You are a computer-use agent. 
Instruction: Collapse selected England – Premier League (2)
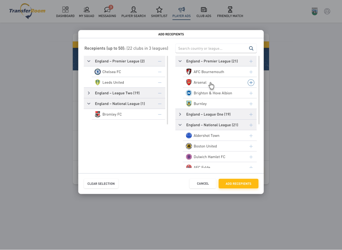[x=89, y=61]
